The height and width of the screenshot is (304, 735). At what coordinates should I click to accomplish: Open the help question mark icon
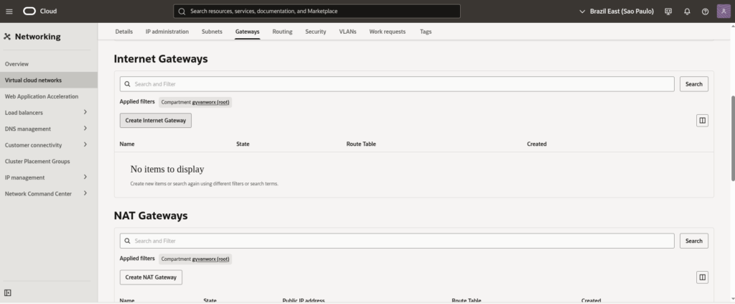coord(705,11)
